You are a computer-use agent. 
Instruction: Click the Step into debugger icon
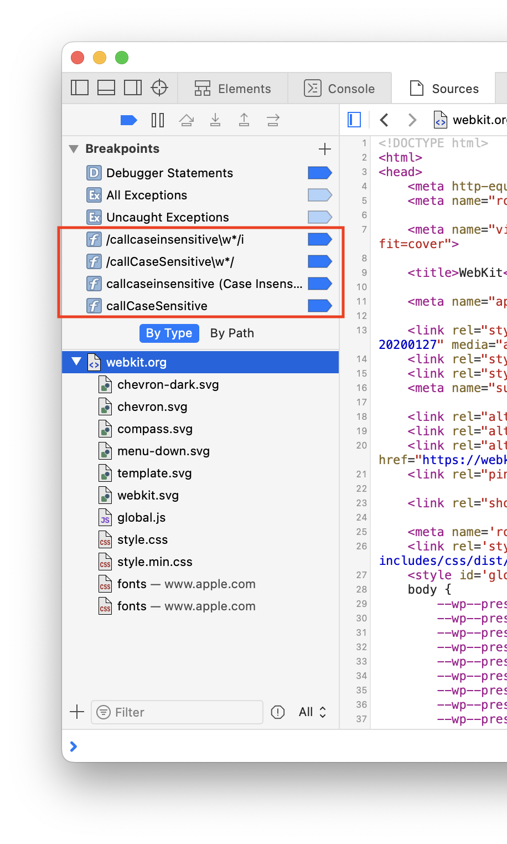pos(215,120)
